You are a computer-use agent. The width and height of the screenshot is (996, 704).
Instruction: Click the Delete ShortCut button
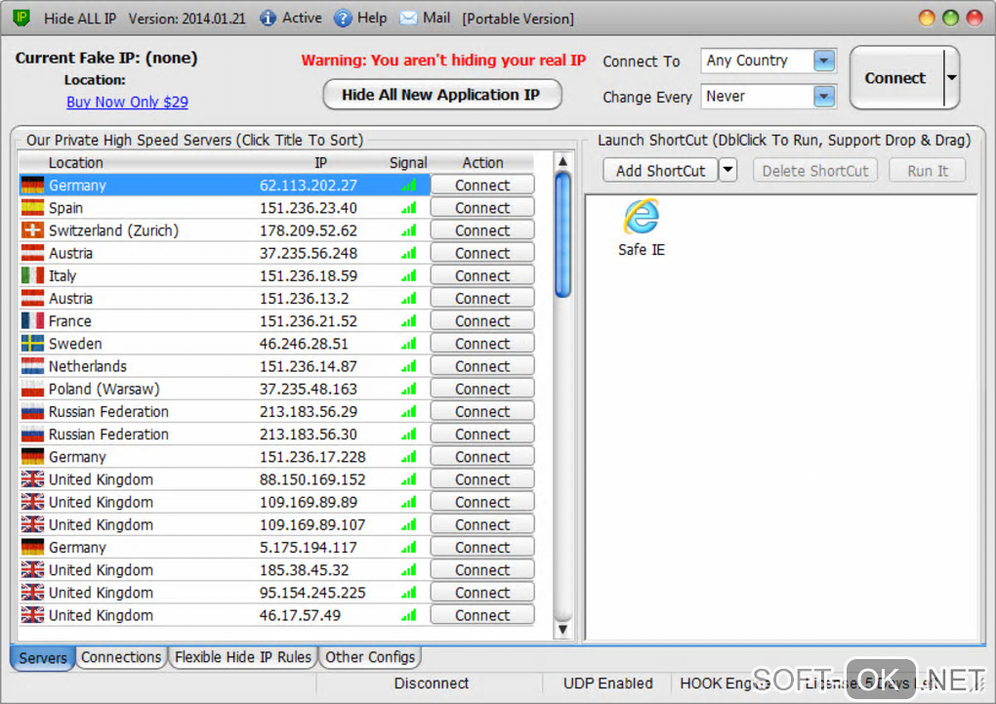[815, 170]
